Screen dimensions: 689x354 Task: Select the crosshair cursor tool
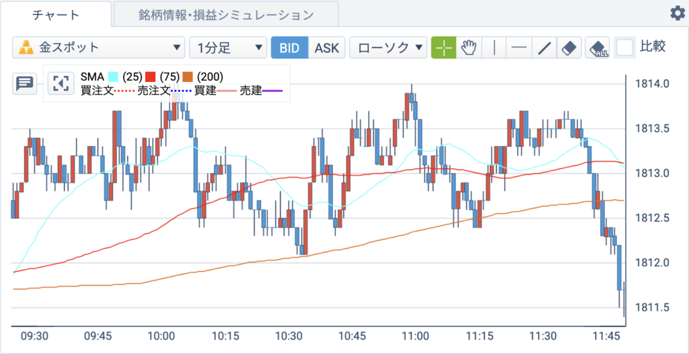[x=444, y=48]
